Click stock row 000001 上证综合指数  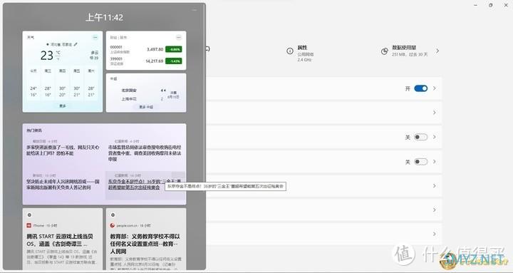[146, 49]
